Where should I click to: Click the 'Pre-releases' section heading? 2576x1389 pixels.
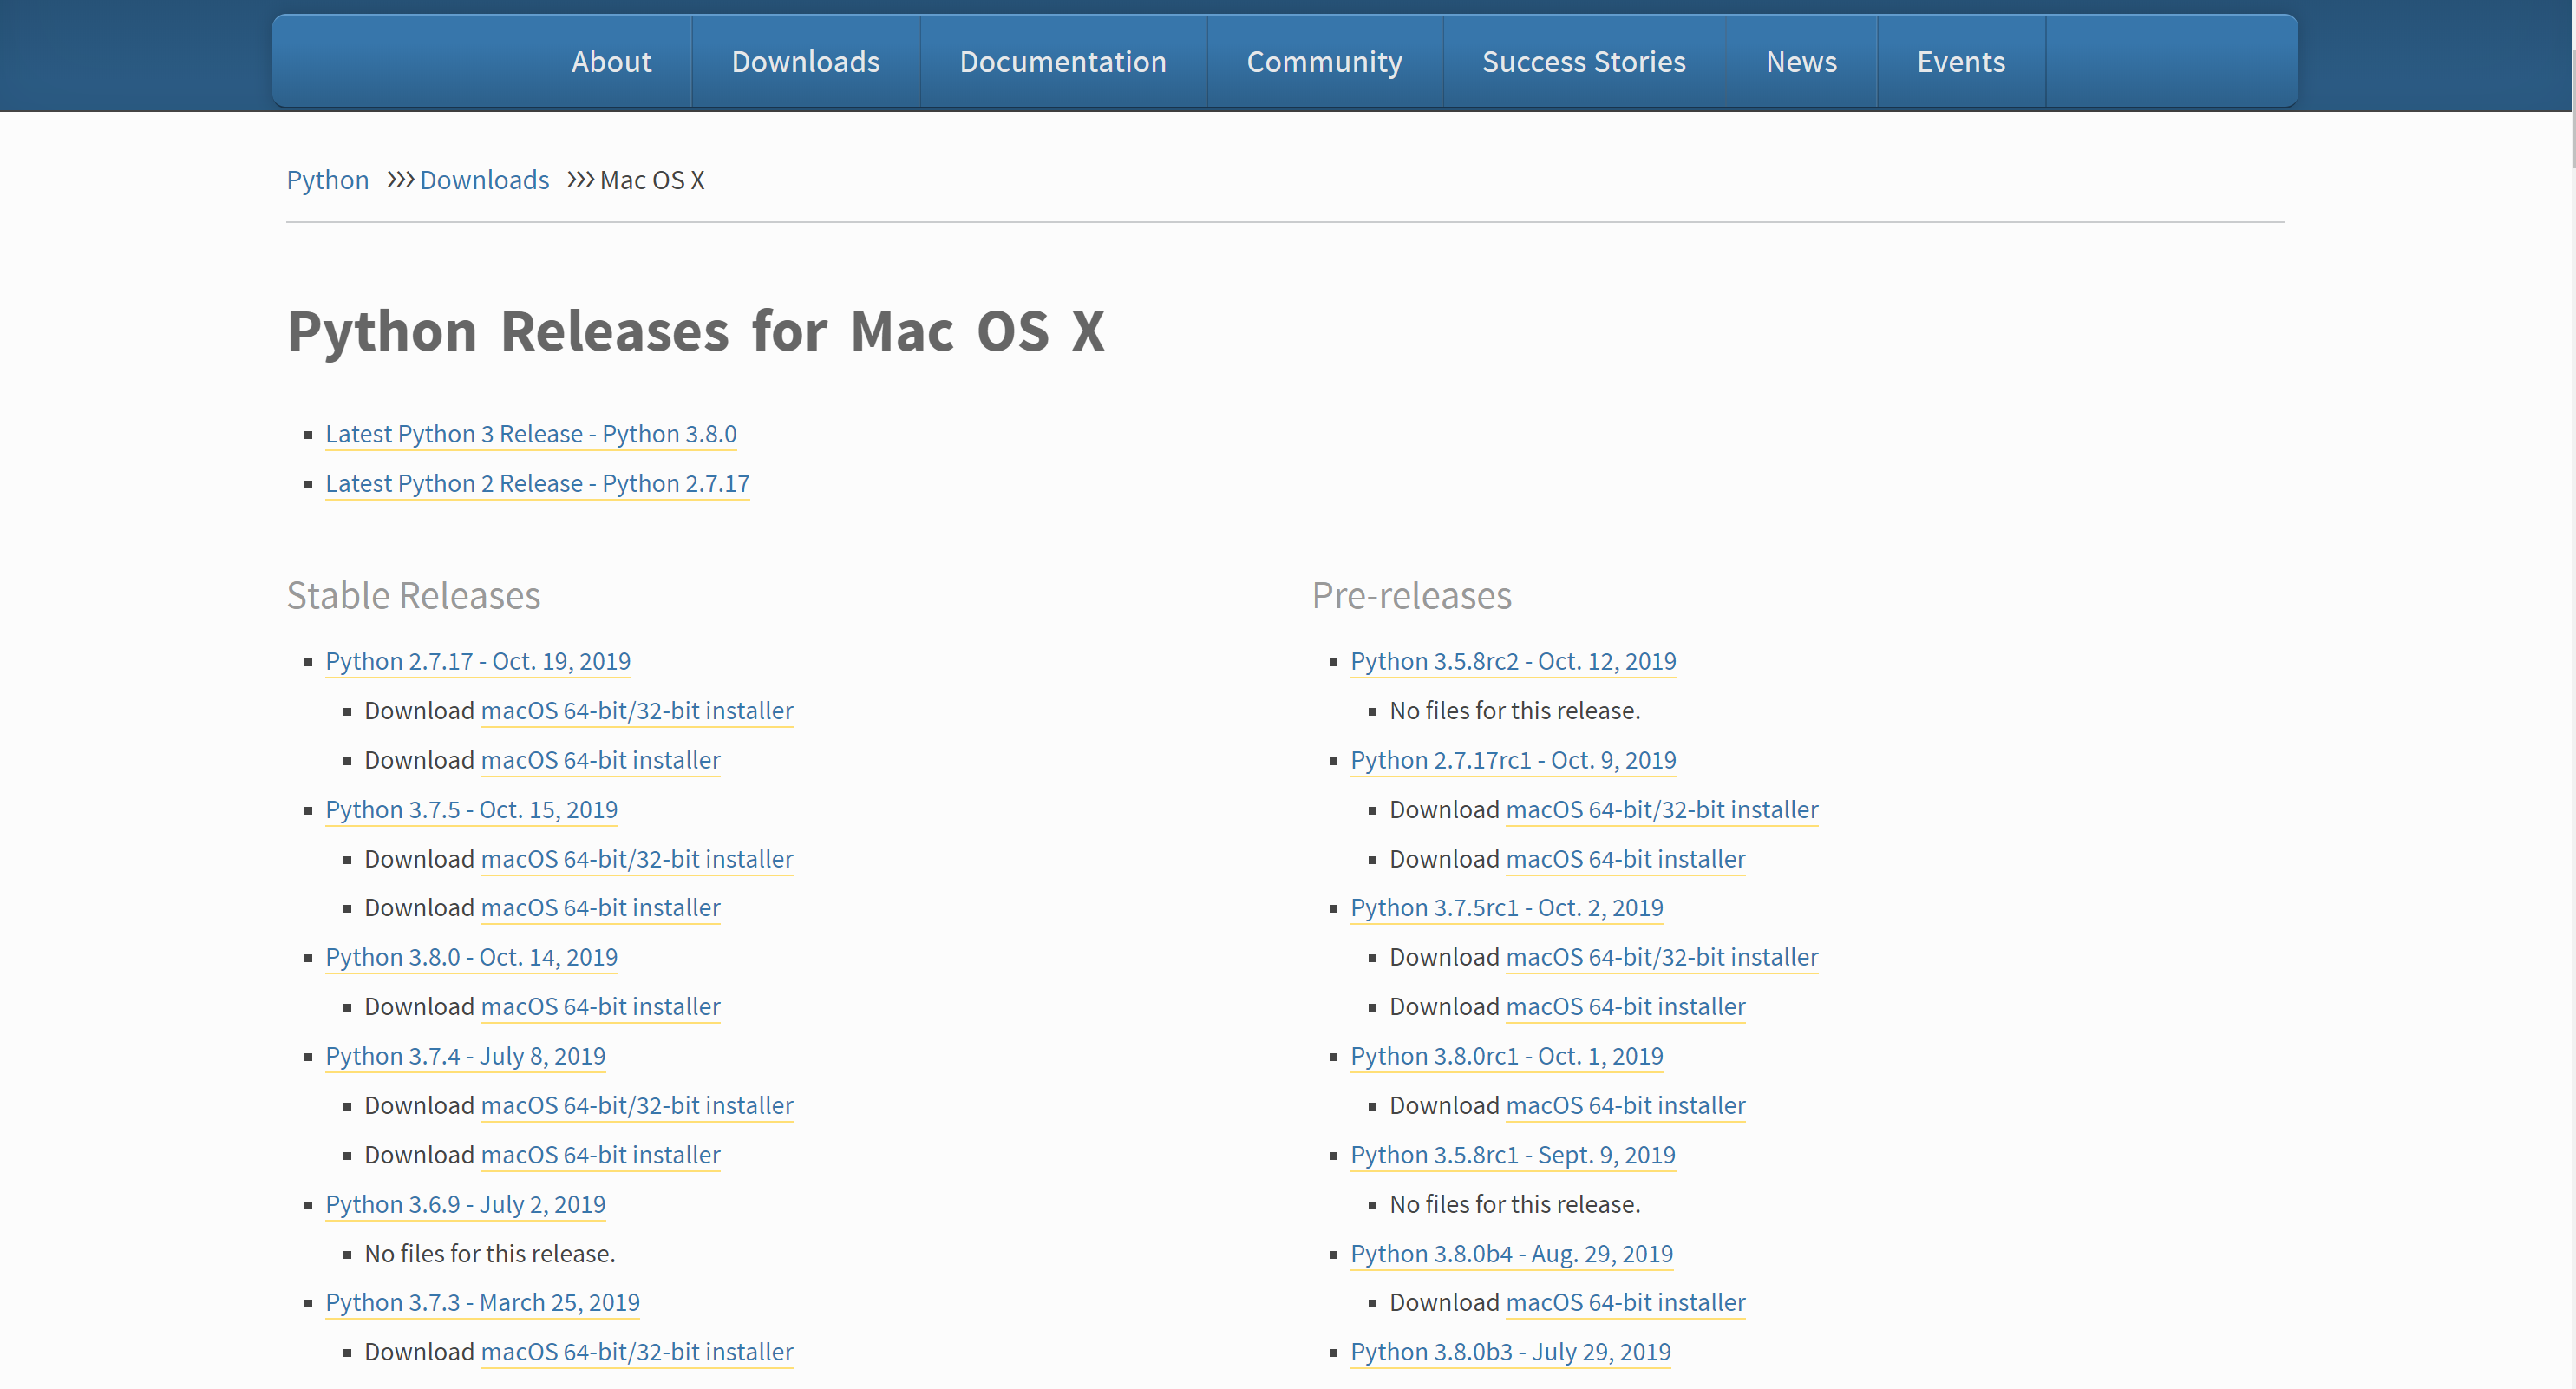(x=1411, y=595)
